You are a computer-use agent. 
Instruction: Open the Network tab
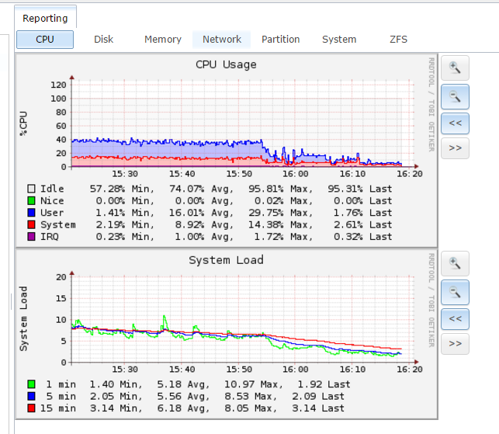click(222, 39)
